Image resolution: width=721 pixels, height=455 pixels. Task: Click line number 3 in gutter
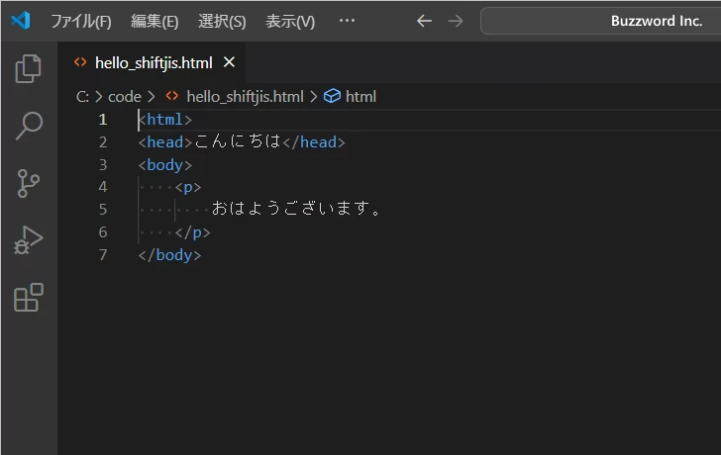point(103,165)
